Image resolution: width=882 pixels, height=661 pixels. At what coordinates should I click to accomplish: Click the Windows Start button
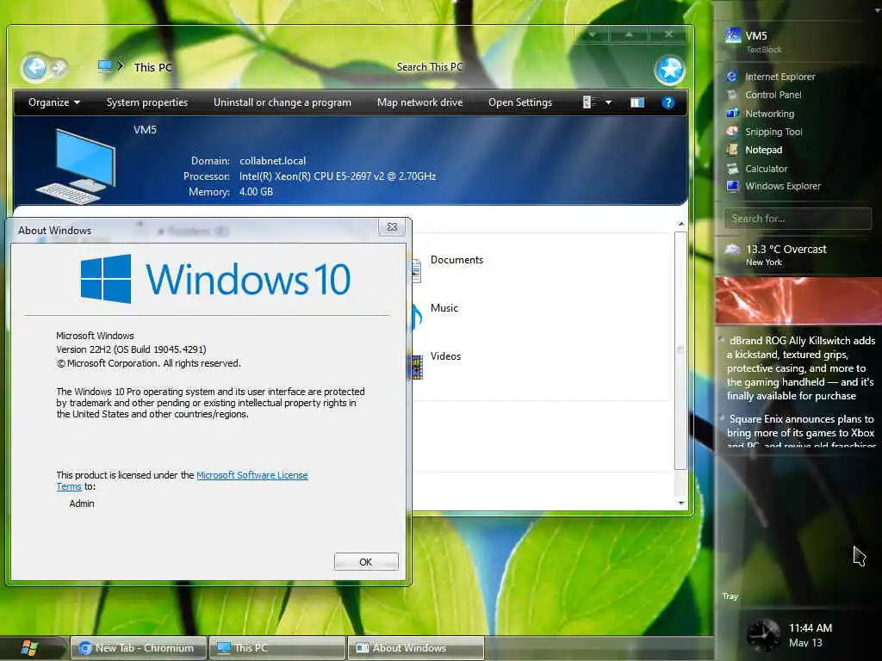click(29, 648)
